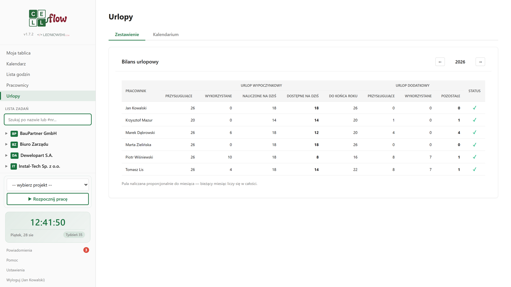The height and width of the screenshot is (287, 511).
Task: Click the notifications count badge showing 3
Action: (x=86, y=250)
